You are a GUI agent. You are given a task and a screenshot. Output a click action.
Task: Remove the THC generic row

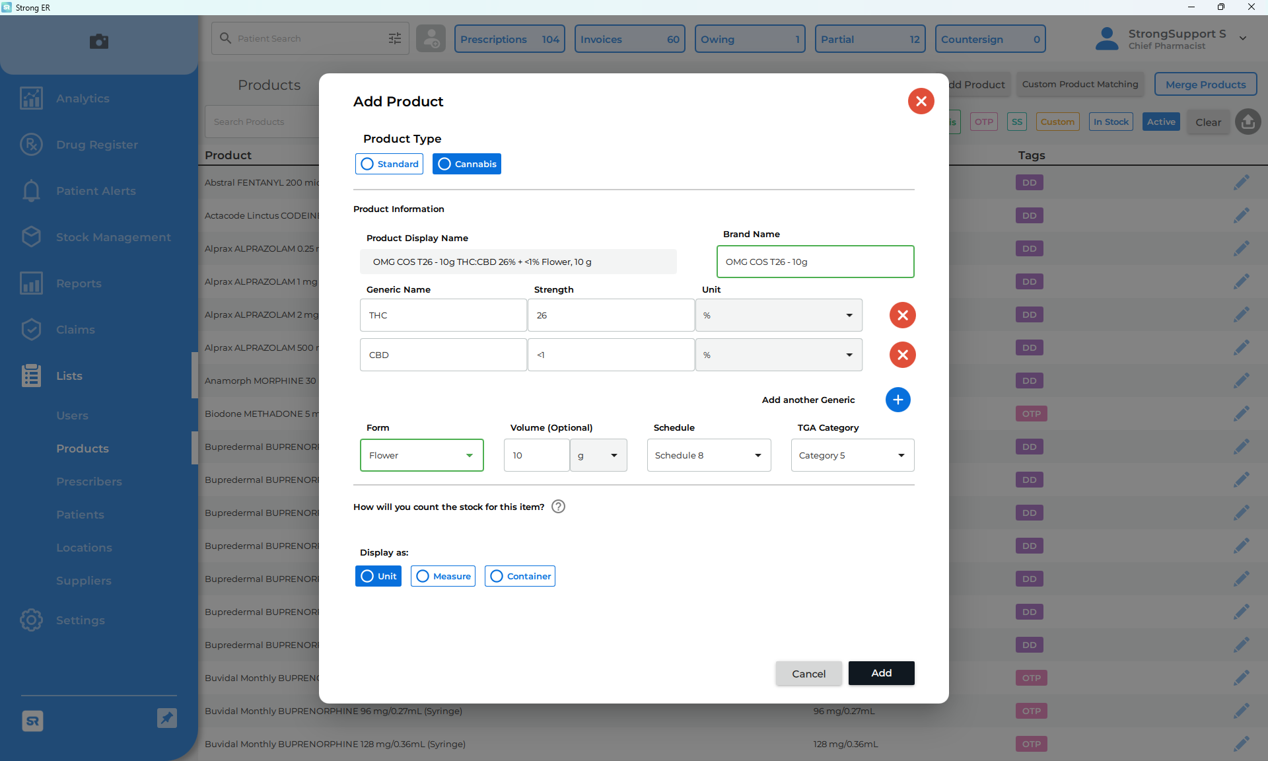point(902,315)
